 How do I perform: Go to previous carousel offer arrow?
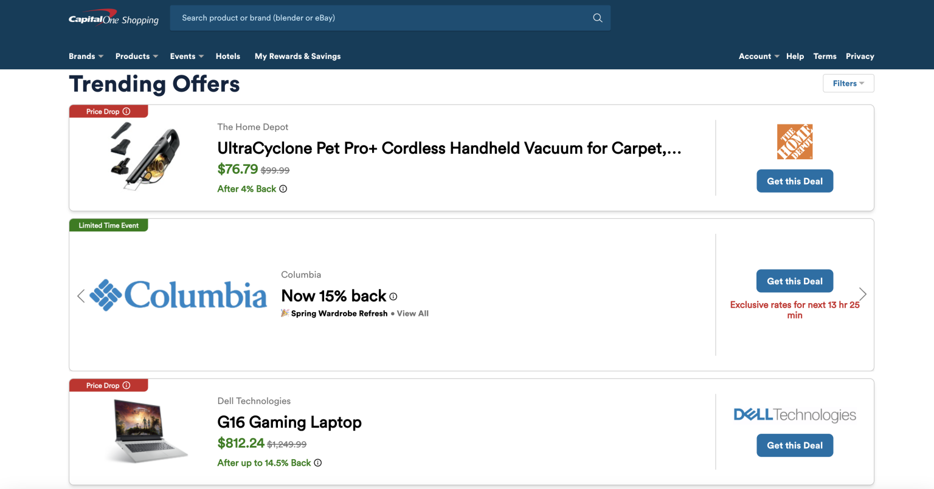coord(81,296)
